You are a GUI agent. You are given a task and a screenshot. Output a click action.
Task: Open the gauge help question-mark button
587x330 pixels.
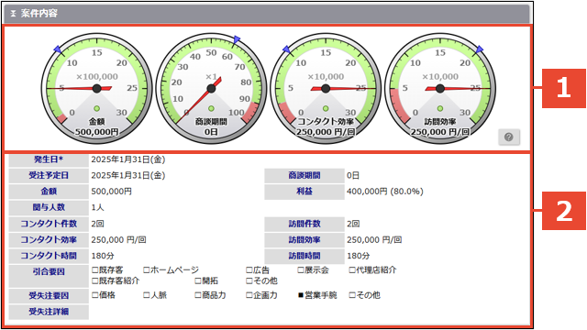click(509, 137)
